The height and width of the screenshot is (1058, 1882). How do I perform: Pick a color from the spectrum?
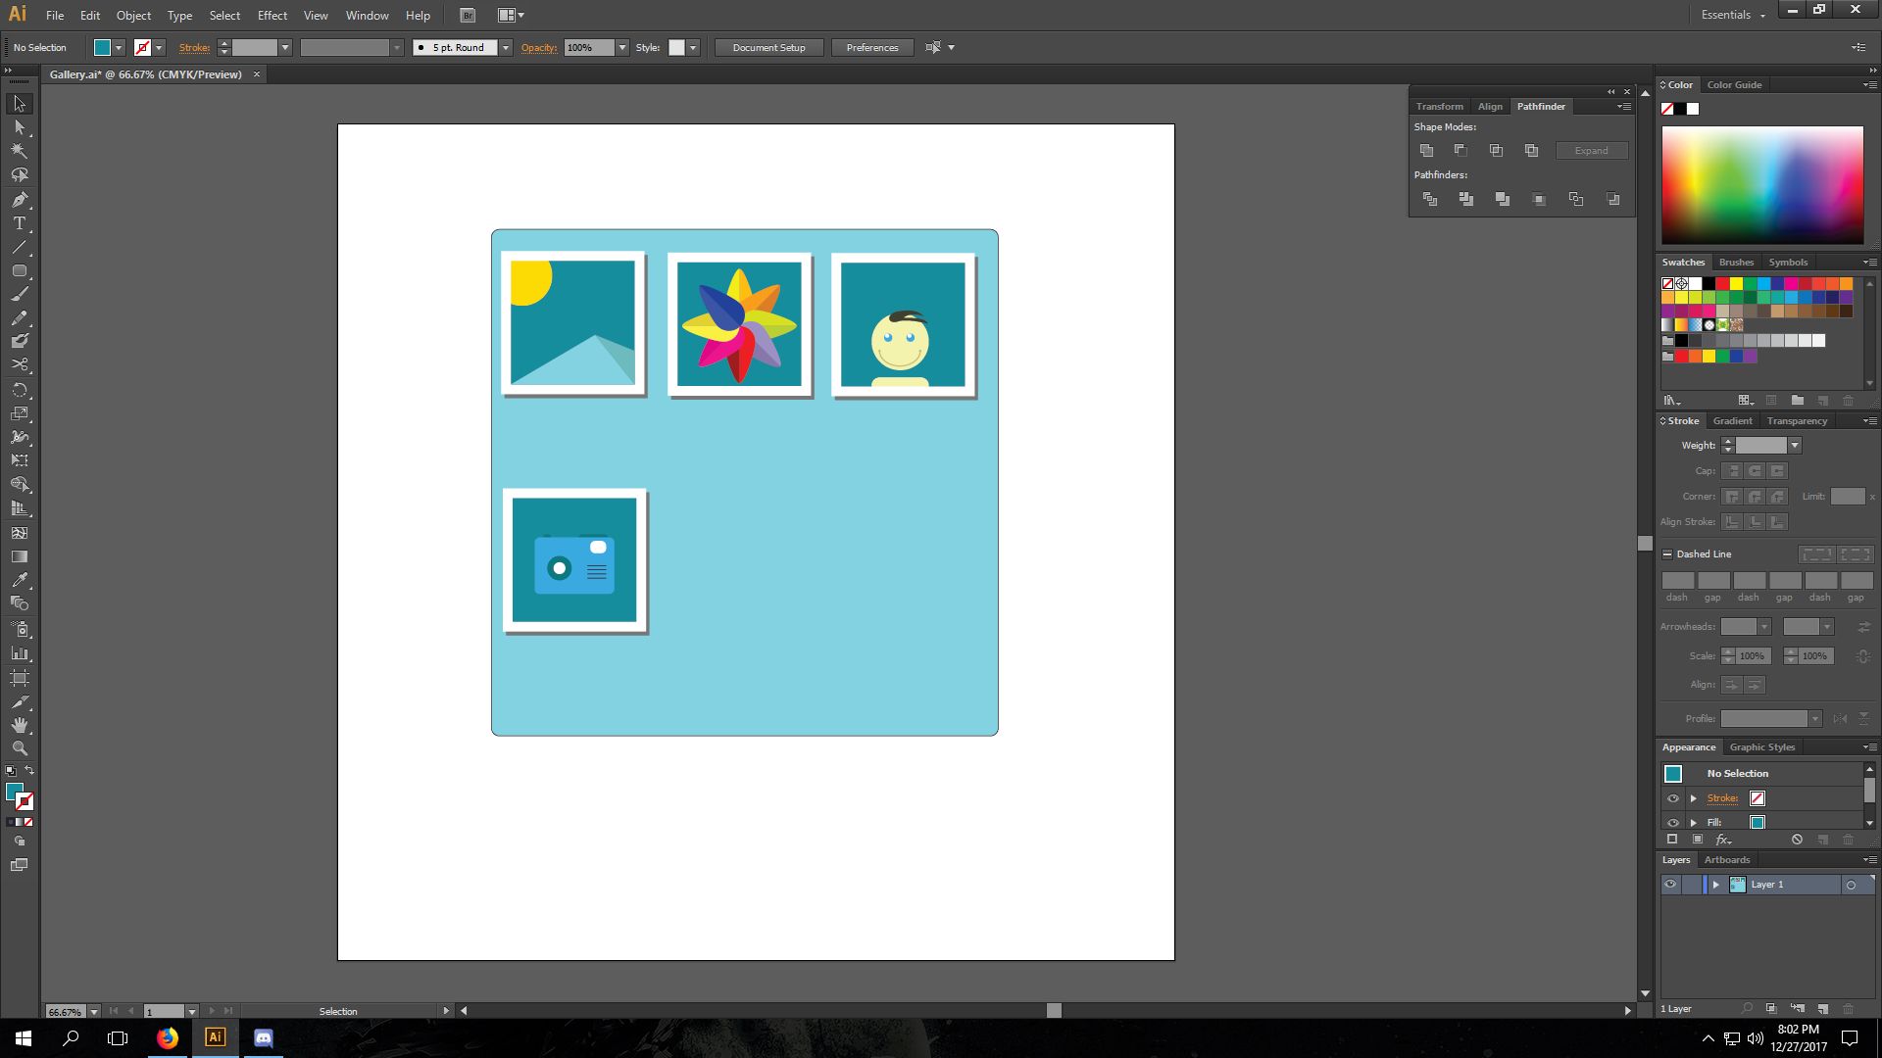(x=1761, y=184)
